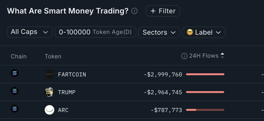Open the FARTCOIN token name link

(x=72, y=74)
